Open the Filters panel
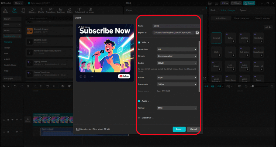Image resolution: width=276 pixels, height=147 pixels. [70, 11]
